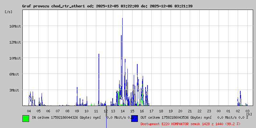Click the green IN legend color swatch
The image size is (256, 128).
(26, 118)
